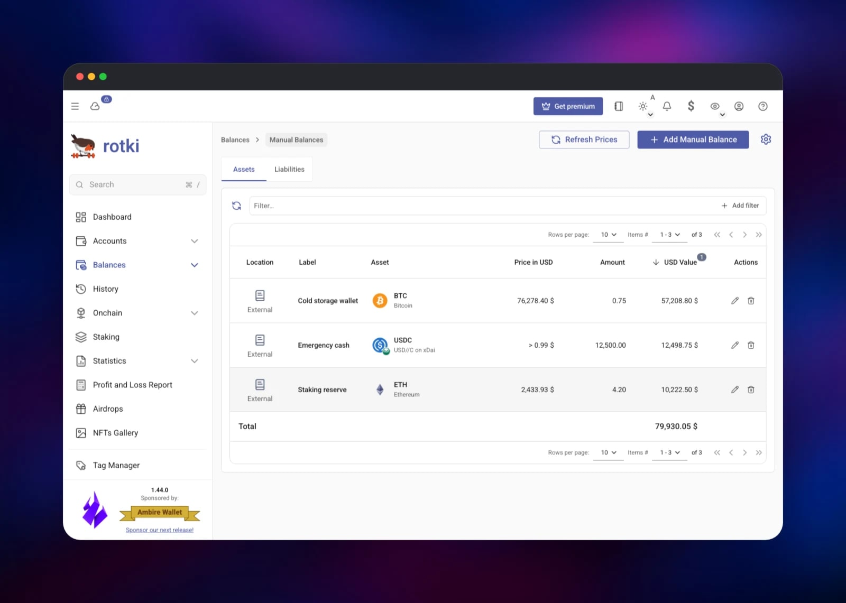Open the user profile icon
The width and height of the screenshot is (846, 603).
[x=739, y=106]
